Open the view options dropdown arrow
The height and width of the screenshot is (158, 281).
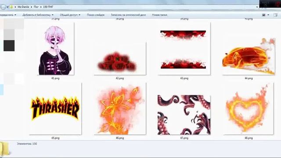click(268, 15)
